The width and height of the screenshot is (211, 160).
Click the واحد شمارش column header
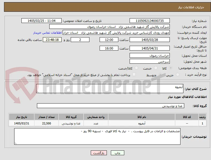96,117
